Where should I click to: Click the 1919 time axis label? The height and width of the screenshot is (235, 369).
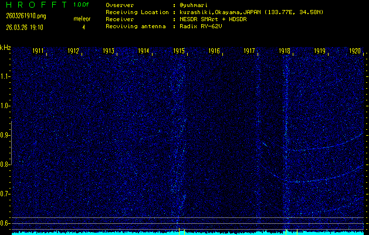pos(320,51)
